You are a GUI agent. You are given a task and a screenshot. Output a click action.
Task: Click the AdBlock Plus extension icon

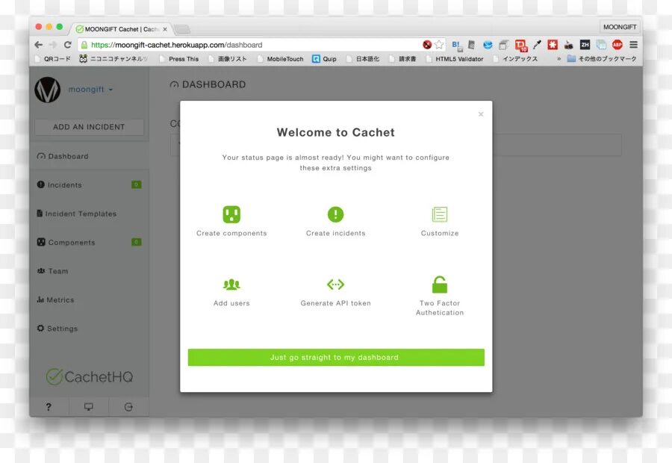tap(617, 45)
